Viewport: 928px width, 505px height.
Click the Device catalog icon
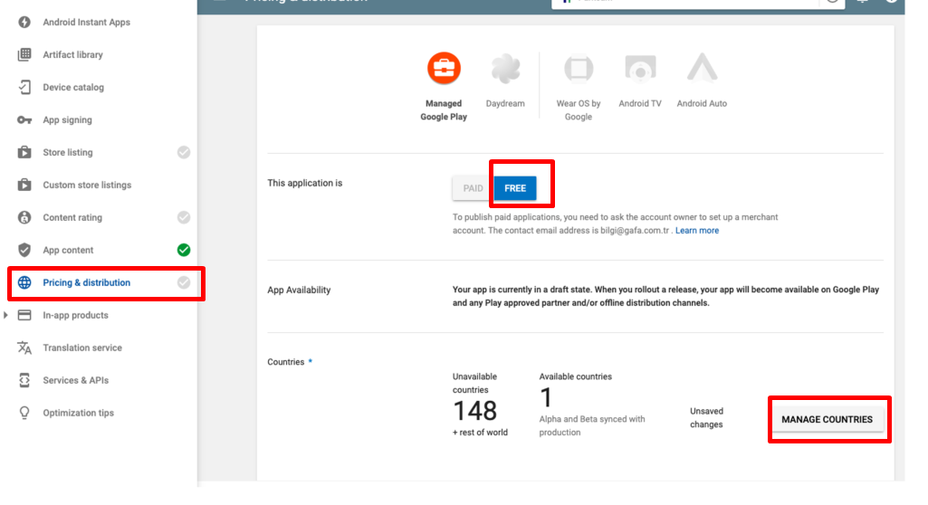24,87
